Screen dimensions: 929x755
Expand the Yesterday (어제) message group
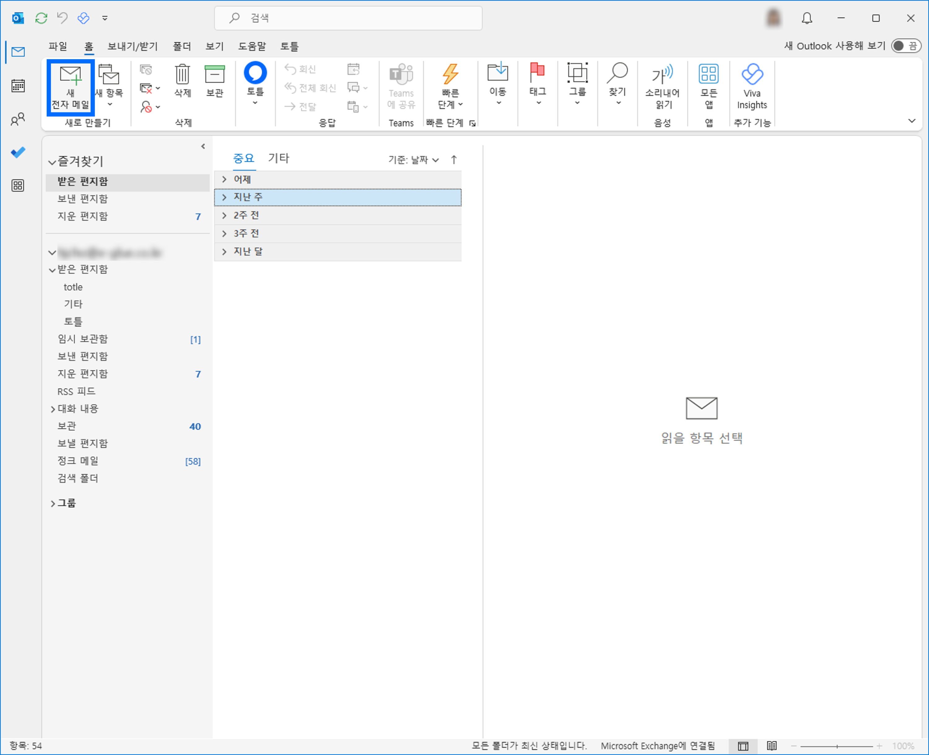pos(225,179)
